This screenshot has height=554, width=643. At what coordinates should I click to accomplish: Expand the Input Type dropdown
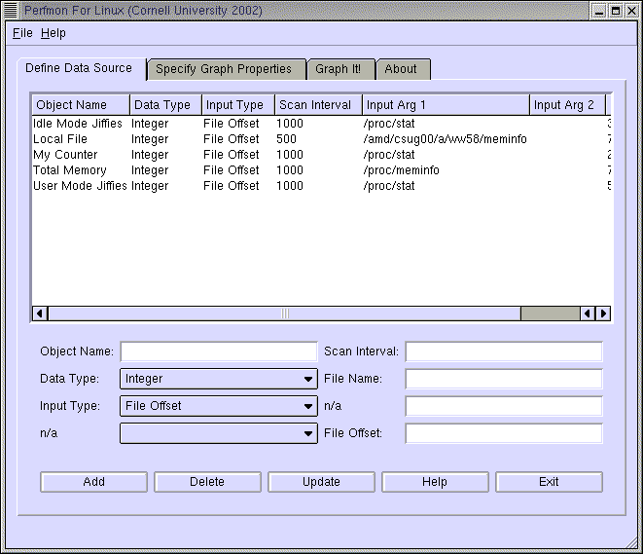click(219, 406)
